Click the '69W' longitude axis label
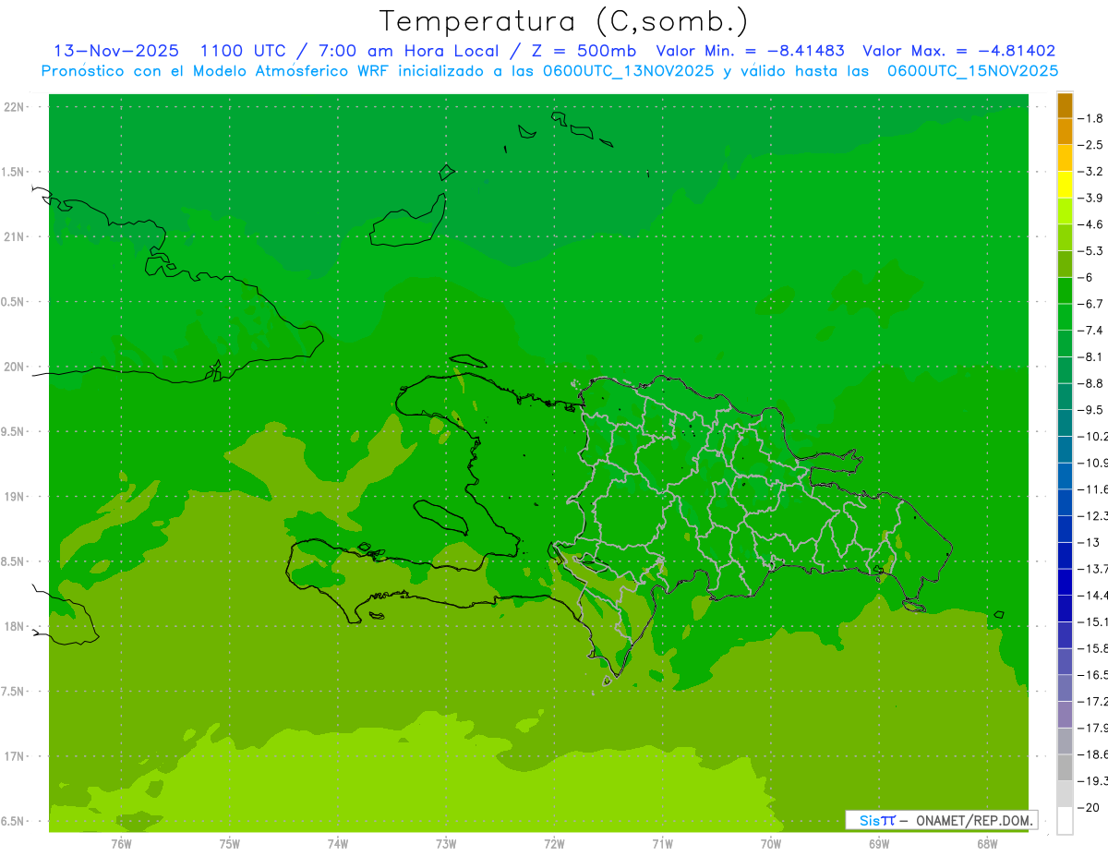 (x=879, y=843)
